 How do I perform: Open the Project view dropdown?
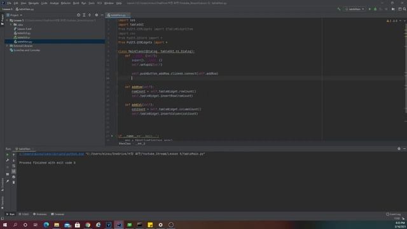(14, 15)
